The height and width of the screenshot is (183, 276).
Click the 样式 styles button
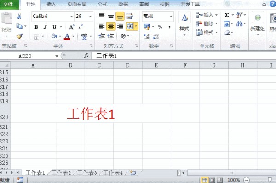tap(184, 24)
